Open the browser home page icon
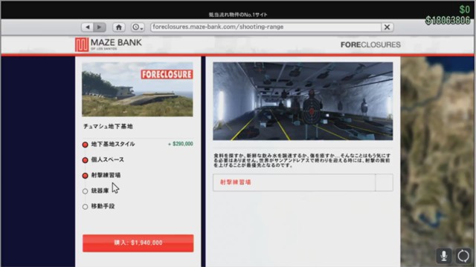This screenshot has width=476, height=267. (119, 27)
